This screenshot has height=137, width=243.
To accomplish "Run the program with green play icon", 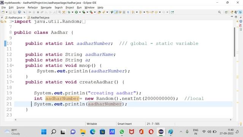I will 76,12.
